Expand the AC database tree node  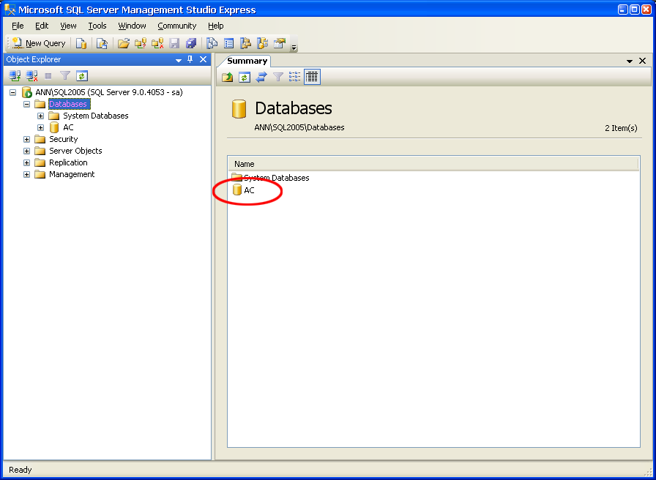pos(40,127)
